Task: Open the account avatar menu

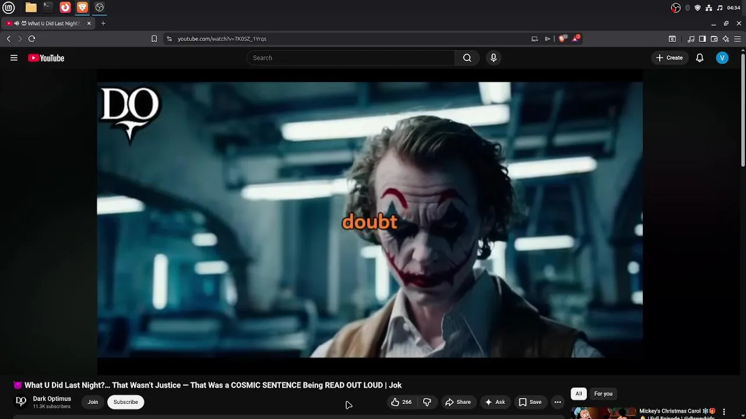Action: coord(722,58)
